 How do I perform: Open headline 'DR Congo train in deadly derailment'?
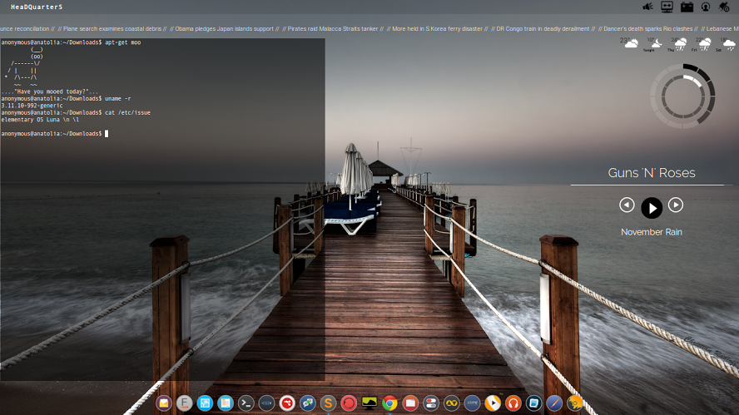point(543,29)
